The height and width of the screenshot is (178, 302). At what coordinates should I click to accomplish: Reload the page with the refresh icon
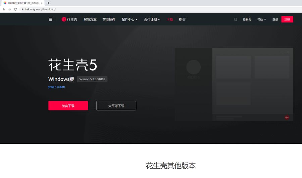[x=15, y=9]
